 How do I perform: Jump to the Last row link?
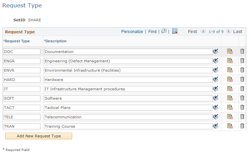tap(238, 32)
